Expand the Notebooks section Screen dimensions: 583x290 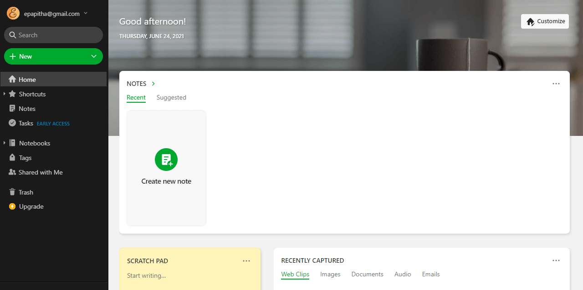tap(5, 143)
